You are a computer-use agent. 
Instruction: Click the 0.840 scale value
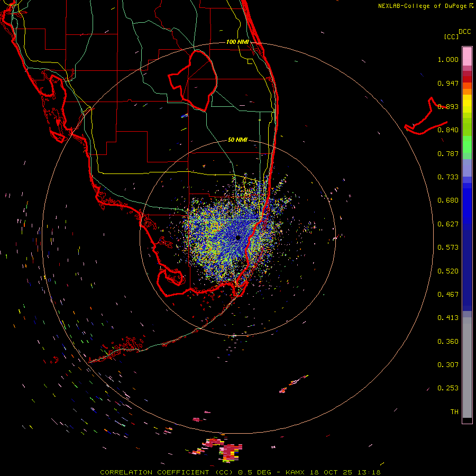pyautogui.click(x=448, y=130)
